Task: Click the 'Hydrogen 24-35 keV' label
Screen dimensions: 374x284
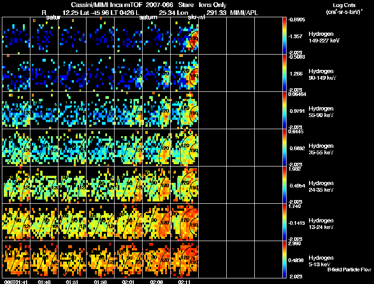Action: pos(321,187)
